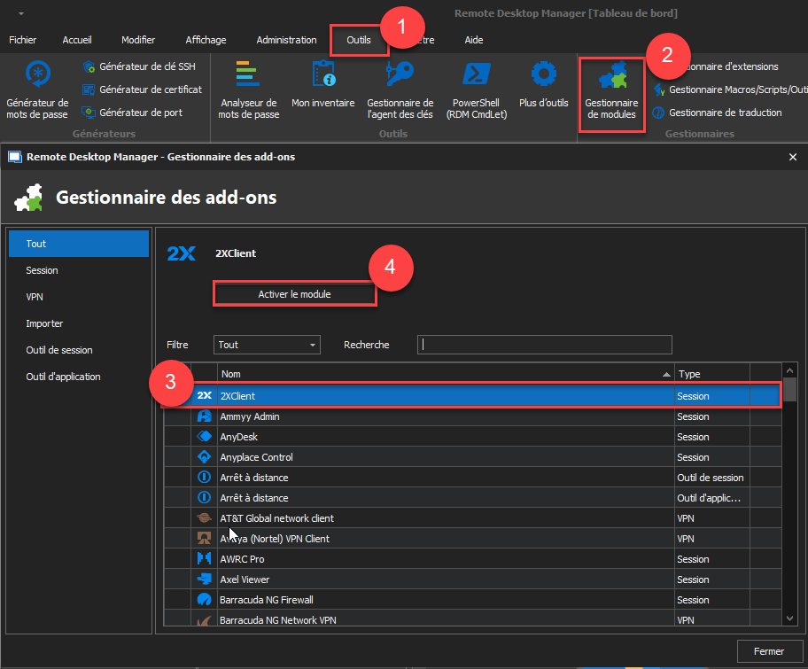808x669 pixels.
Task: Click the Générateur de clé SSH icon
Action: click(x=89, y=66)
